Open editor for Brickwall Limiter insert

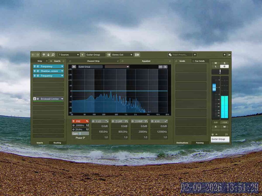point(38,99)
